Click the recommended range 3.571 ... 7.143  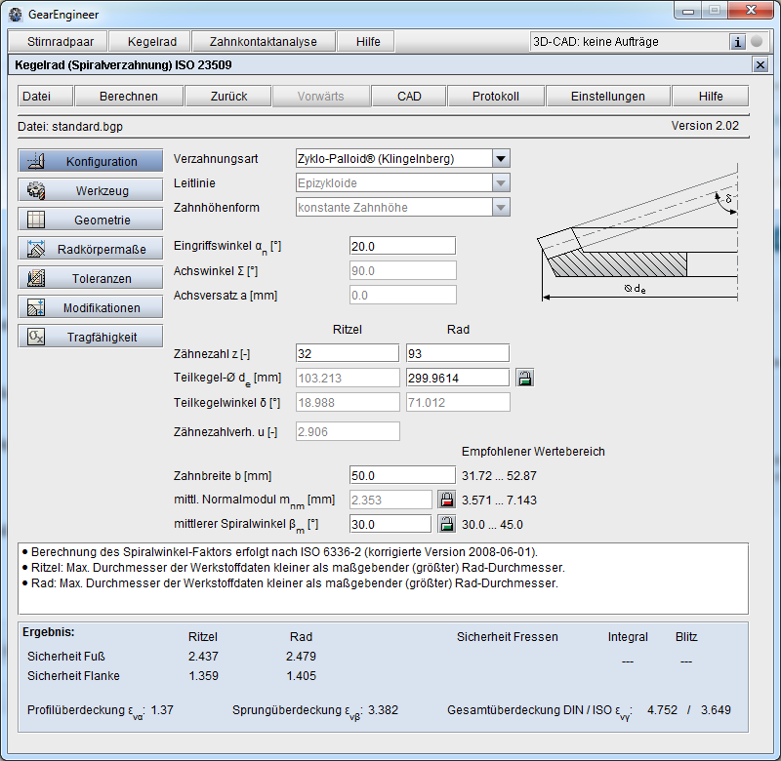click(499, 501)
